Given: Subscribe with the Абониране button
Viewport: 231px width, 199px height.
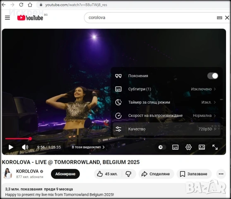Looking at the screenshot, I should [x=65, y=174].
